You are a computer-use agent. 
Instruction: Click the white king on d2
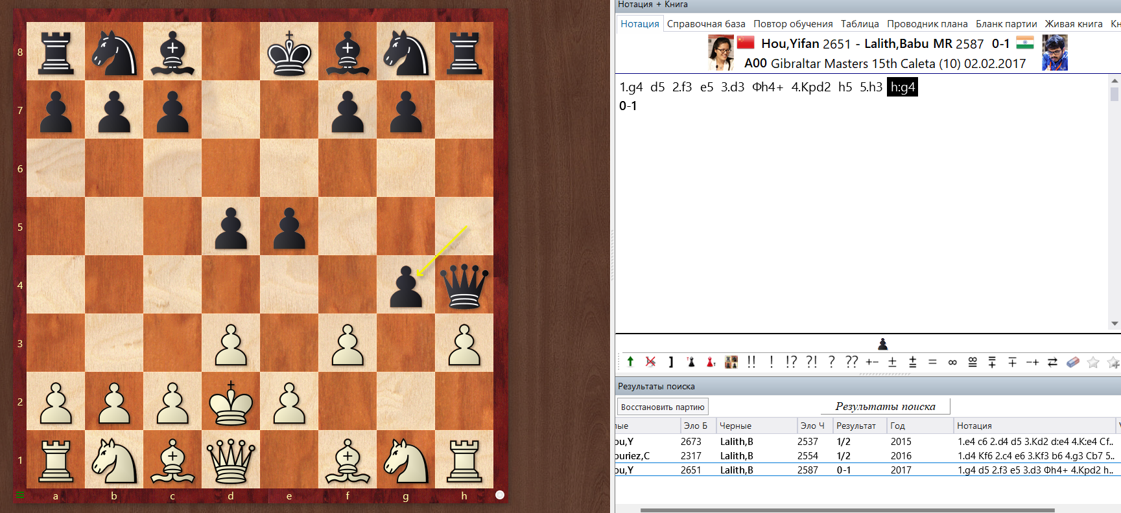click(231, 402)
